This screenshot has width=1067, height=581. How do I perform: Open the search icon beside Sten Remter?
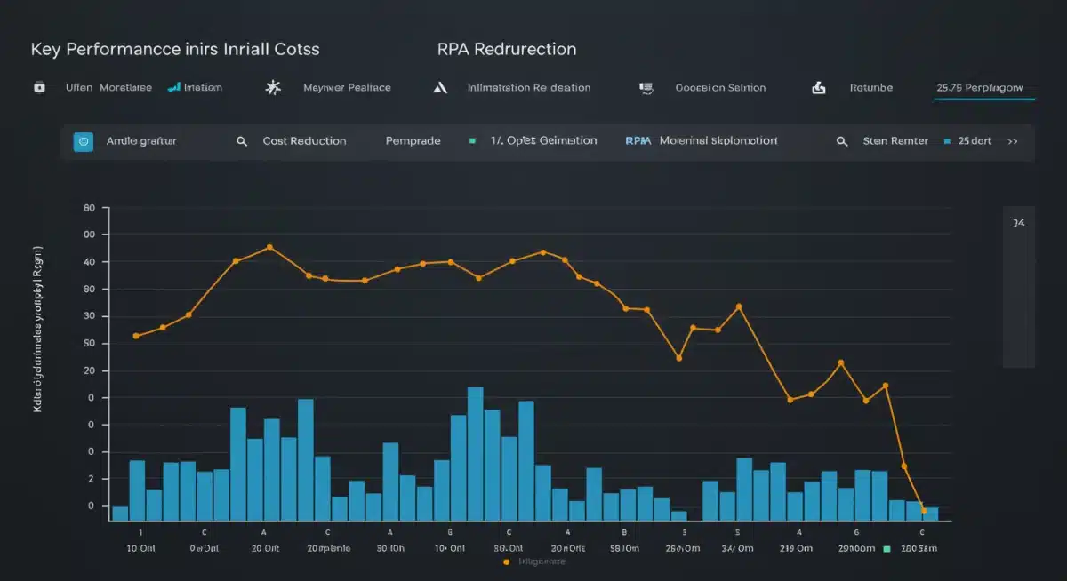click(x=843, y=141)
